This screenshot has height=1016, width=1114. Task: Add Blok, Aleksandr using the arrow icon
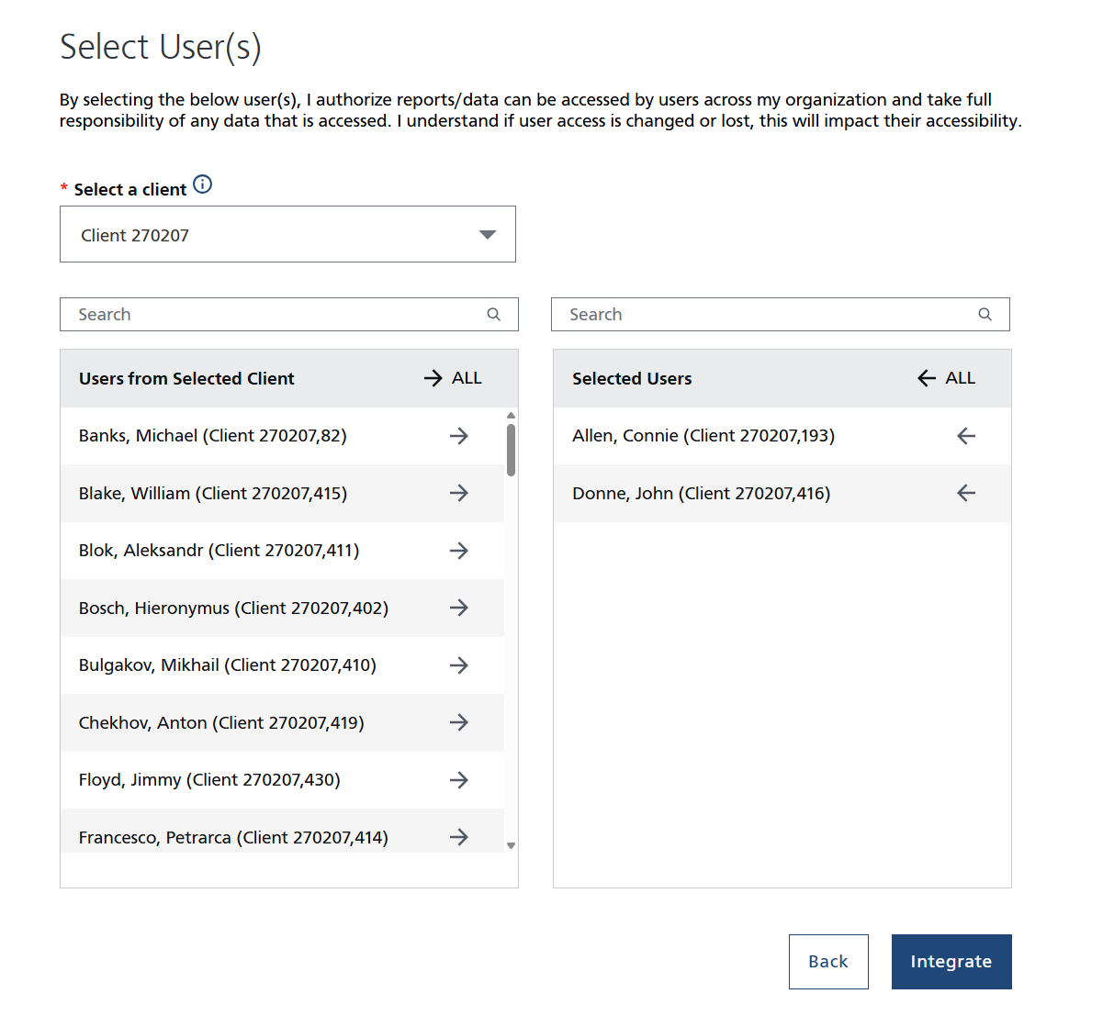coord(459,551)
